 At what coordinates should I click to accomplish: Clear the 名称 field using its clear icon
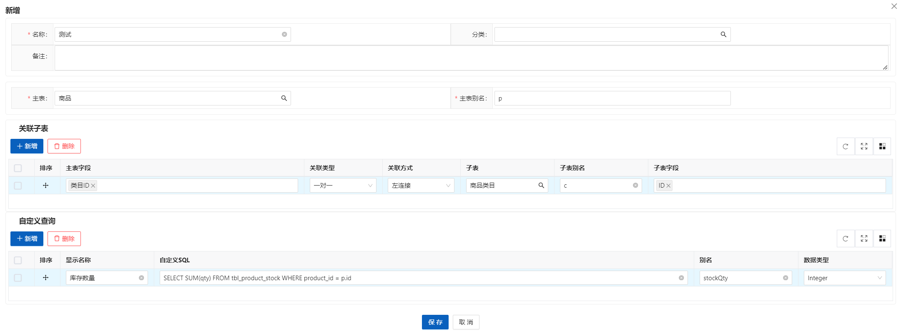point(284,35)
